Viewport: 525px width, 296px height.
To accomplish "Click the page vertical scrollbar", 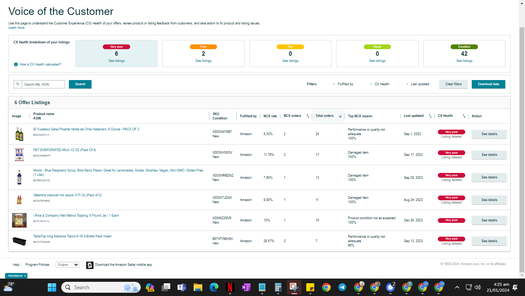I will (x=522, y=149).
